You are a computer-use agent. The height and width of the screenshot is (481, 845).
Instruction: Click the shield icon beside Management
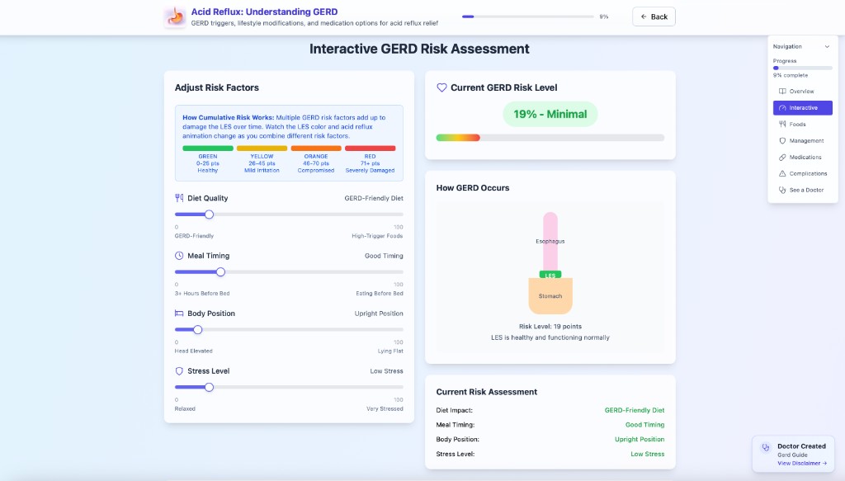click(781, 140)
